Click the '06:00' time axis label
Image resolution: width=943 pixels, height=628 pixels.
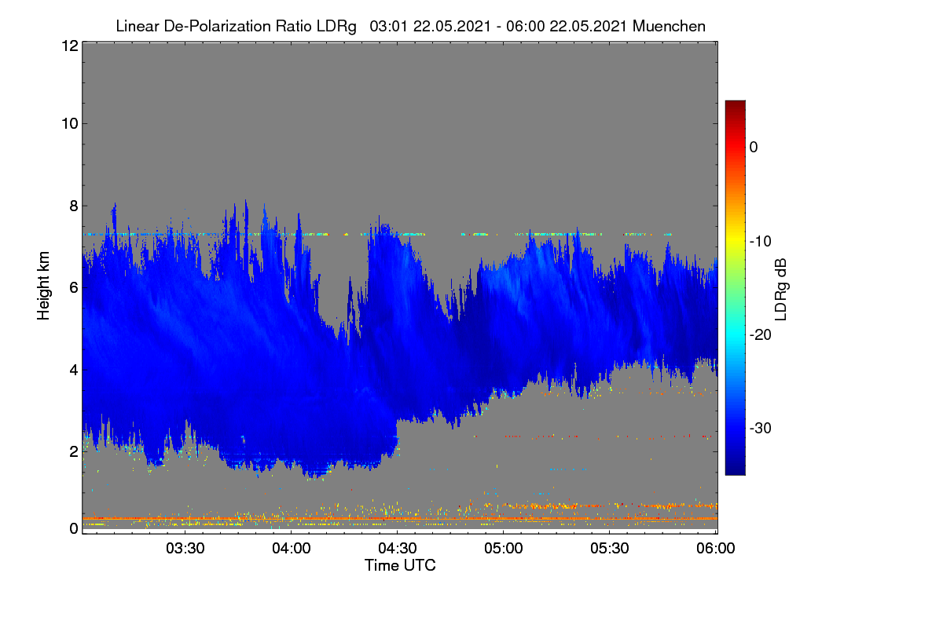[x=716, y=549]
